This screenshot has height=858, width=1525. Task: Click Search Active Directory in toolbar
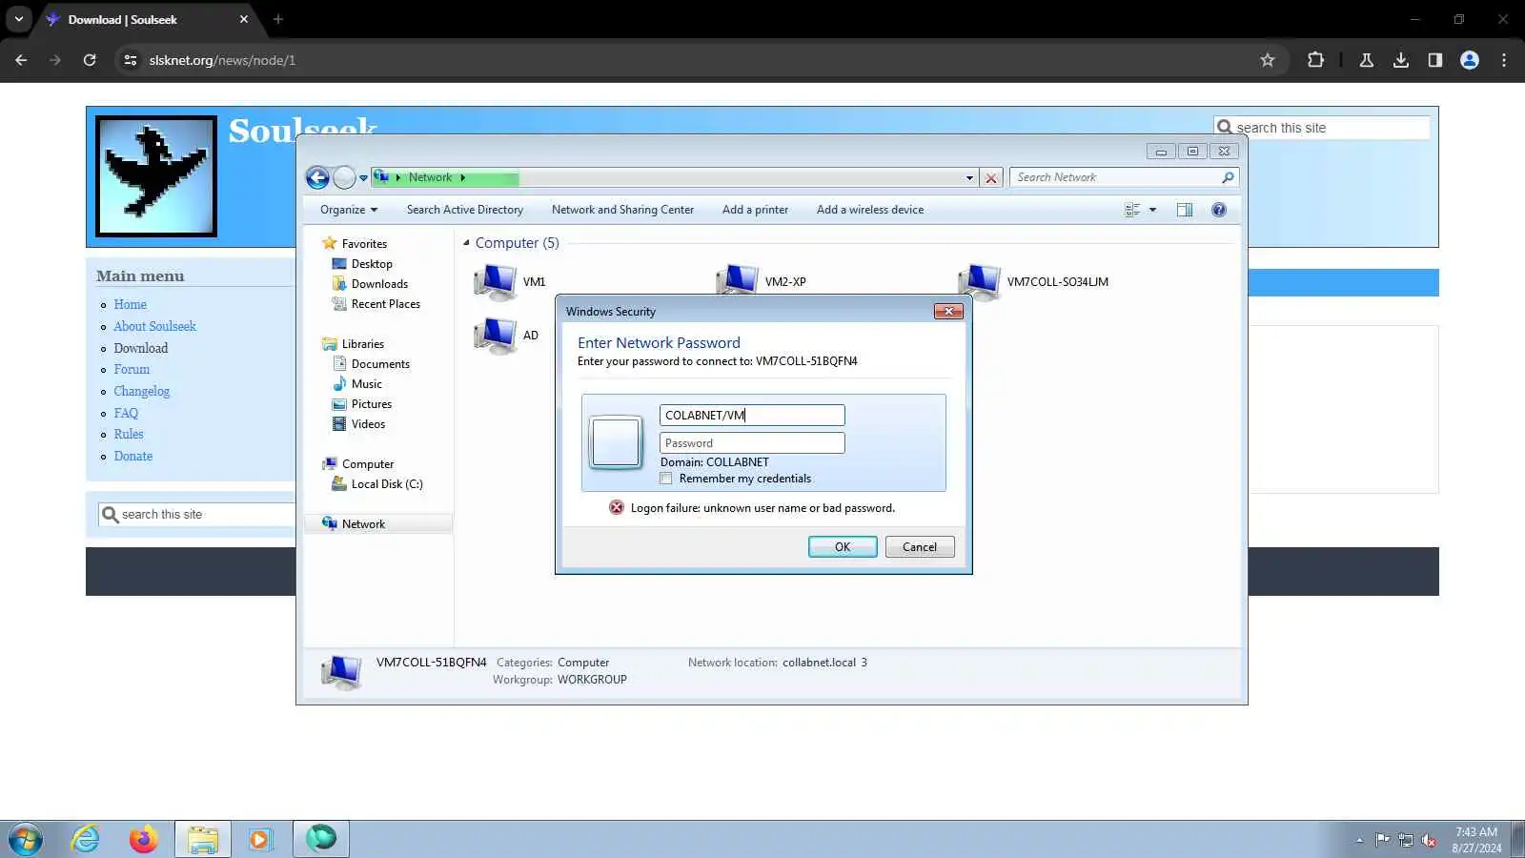coord(465,210)
